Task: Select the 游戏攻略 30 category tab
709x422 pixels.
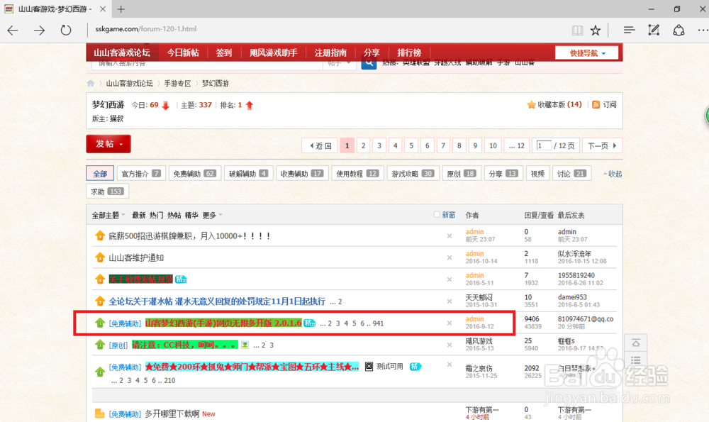Action: pyautogui.click(x=413, y=174)
